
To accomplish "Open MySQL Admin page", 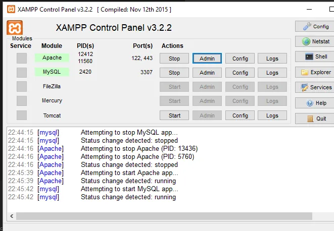I will 207,73.
